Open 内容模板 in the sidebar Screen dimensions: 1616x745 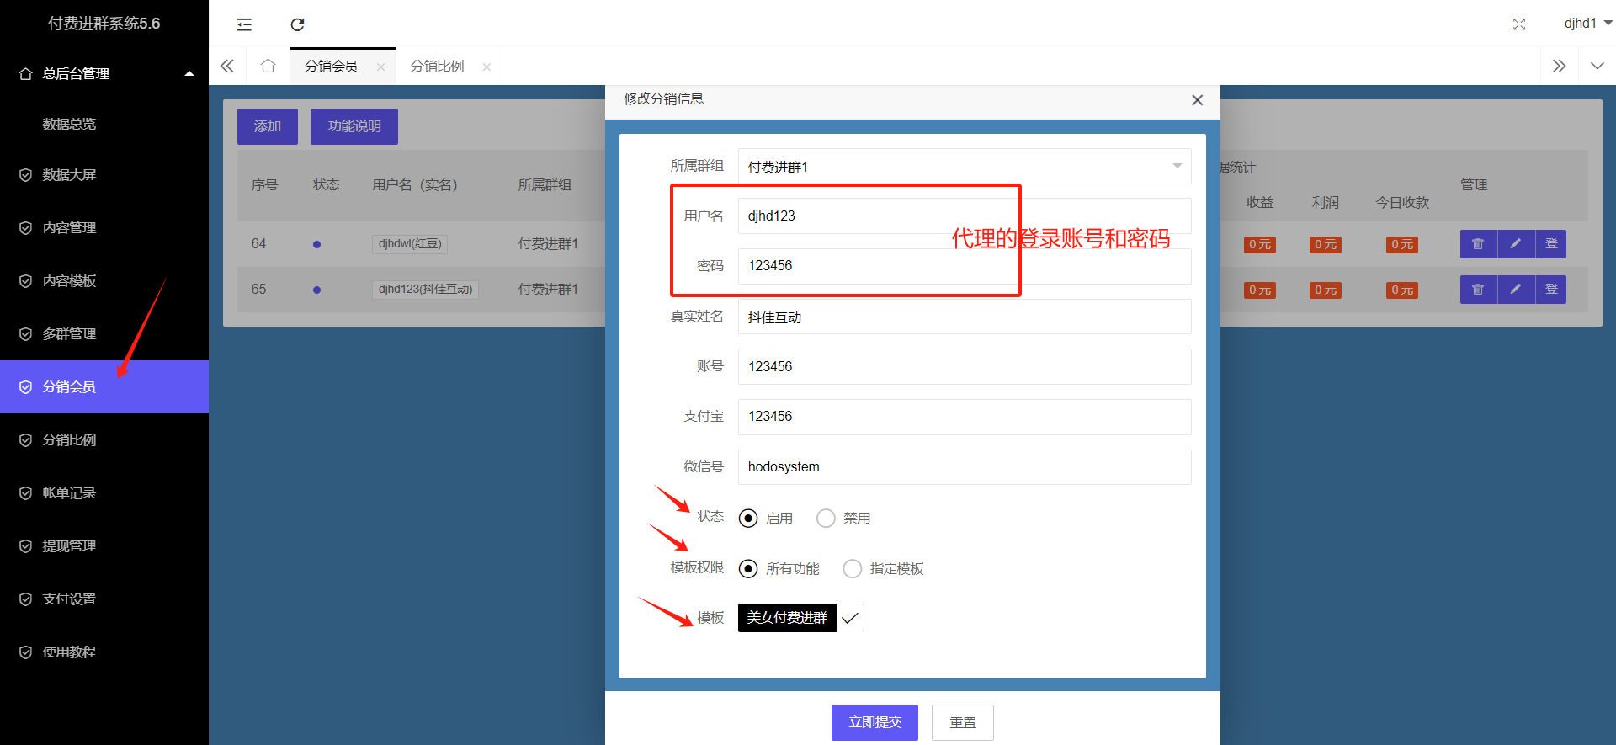pos(69,280)
